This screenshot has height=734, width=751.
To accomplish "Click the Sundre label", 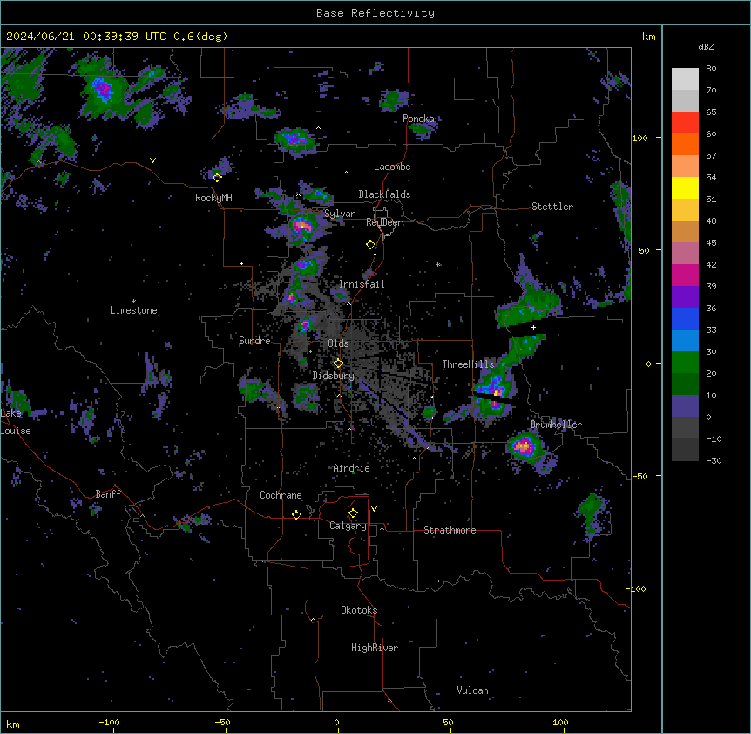I will (254, 341).
